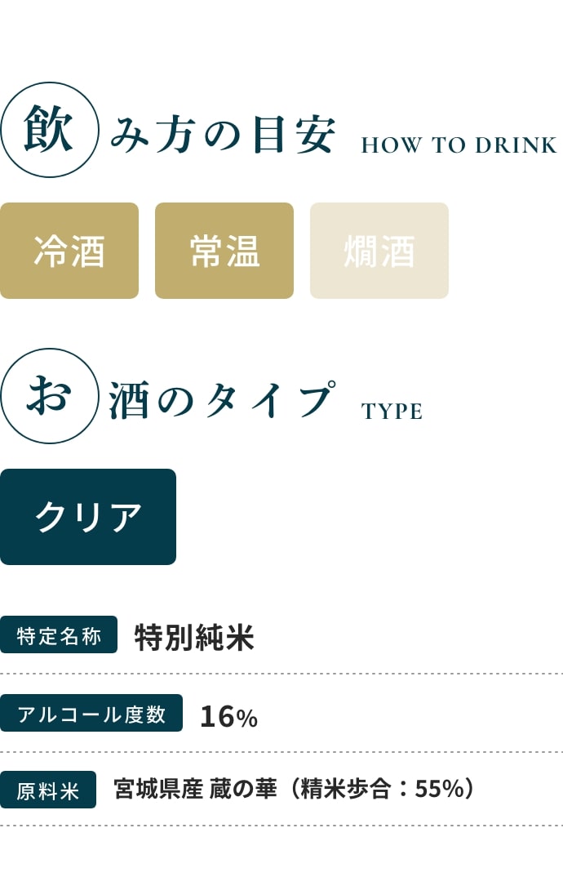Click the circled 飲 character icon
Image resolution: width=563 pixels, height=877 pixels.
49,130
